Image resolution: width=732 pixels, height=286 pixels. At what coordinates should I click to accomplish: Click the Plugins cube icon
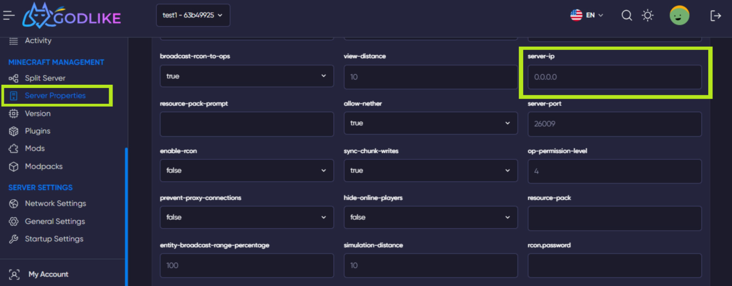tap(14, 131)
